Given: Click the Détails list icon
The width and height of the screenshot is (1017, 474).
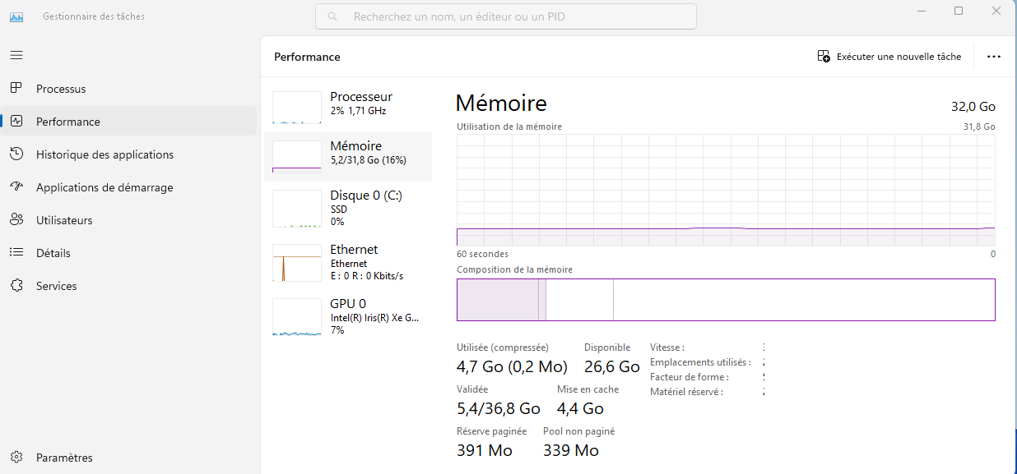Looking at the screenshot, I should 16,253.
